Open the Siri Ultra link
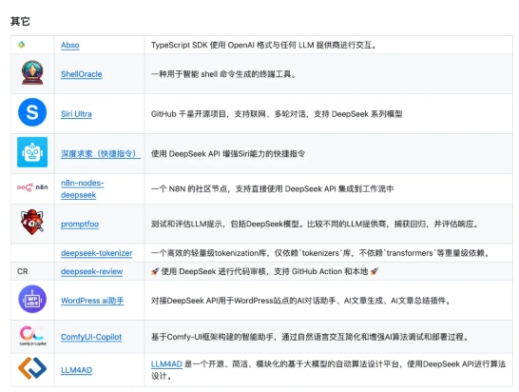Image resolution: width=519 pixels, height=392 pixels. pyautogui.click(x=76, y=114)
